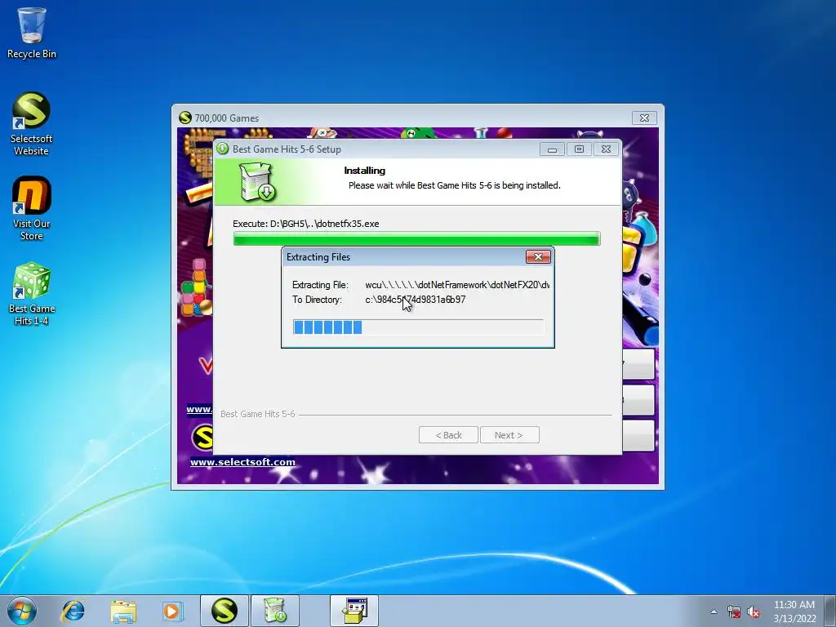Close the Best Game Hits 5-6 Setup window
The height and width of the screenshot is (627, 836).
coord(606,149)
